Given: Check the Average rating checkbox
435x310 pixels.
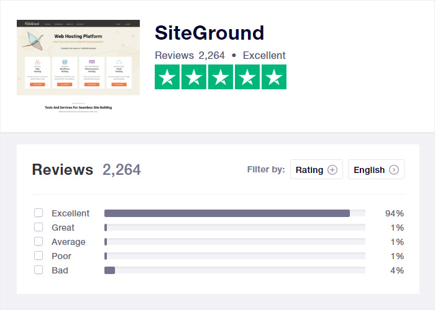Looking at the screenshot, I should click(39, 241).
